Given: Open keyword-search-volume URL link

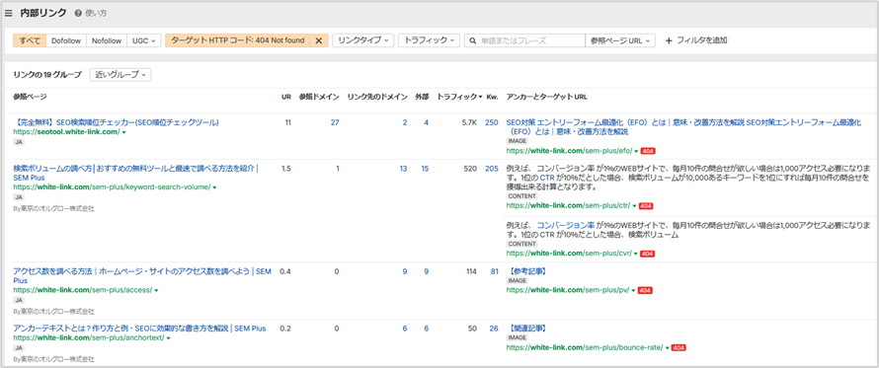Looking at the screenshot, I should pos(112,187).
